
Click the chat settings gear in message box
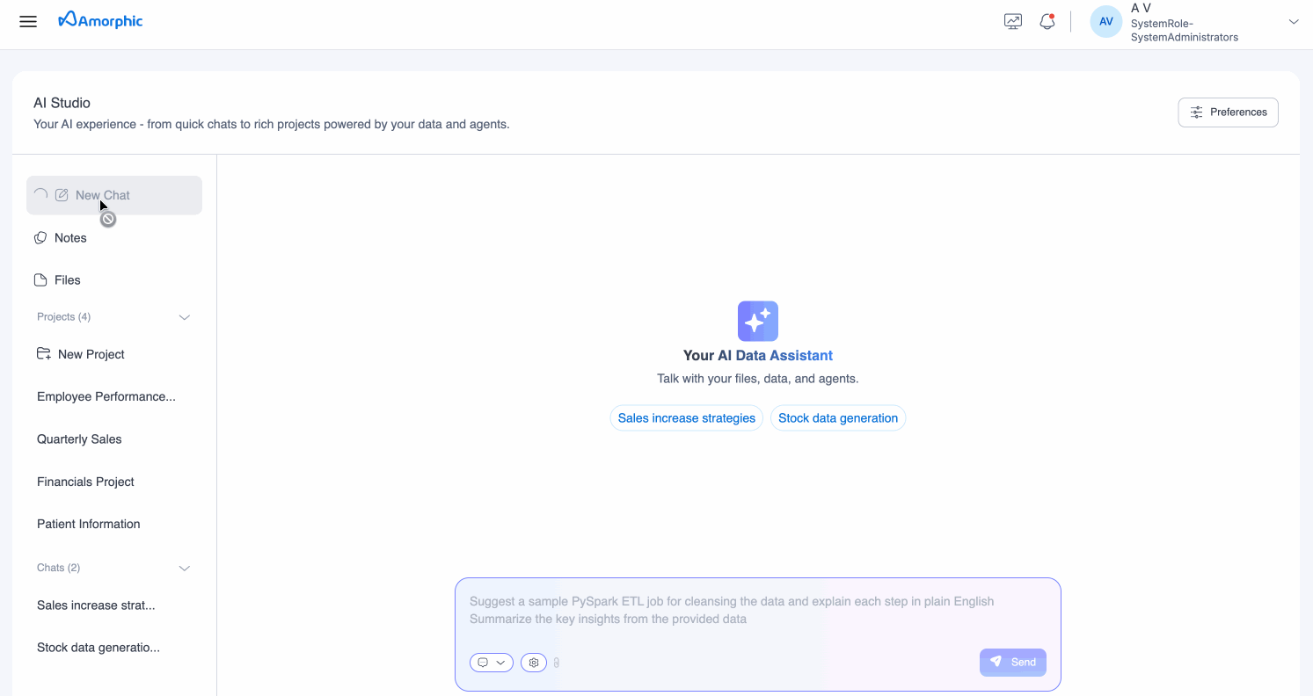pos(533,662)
